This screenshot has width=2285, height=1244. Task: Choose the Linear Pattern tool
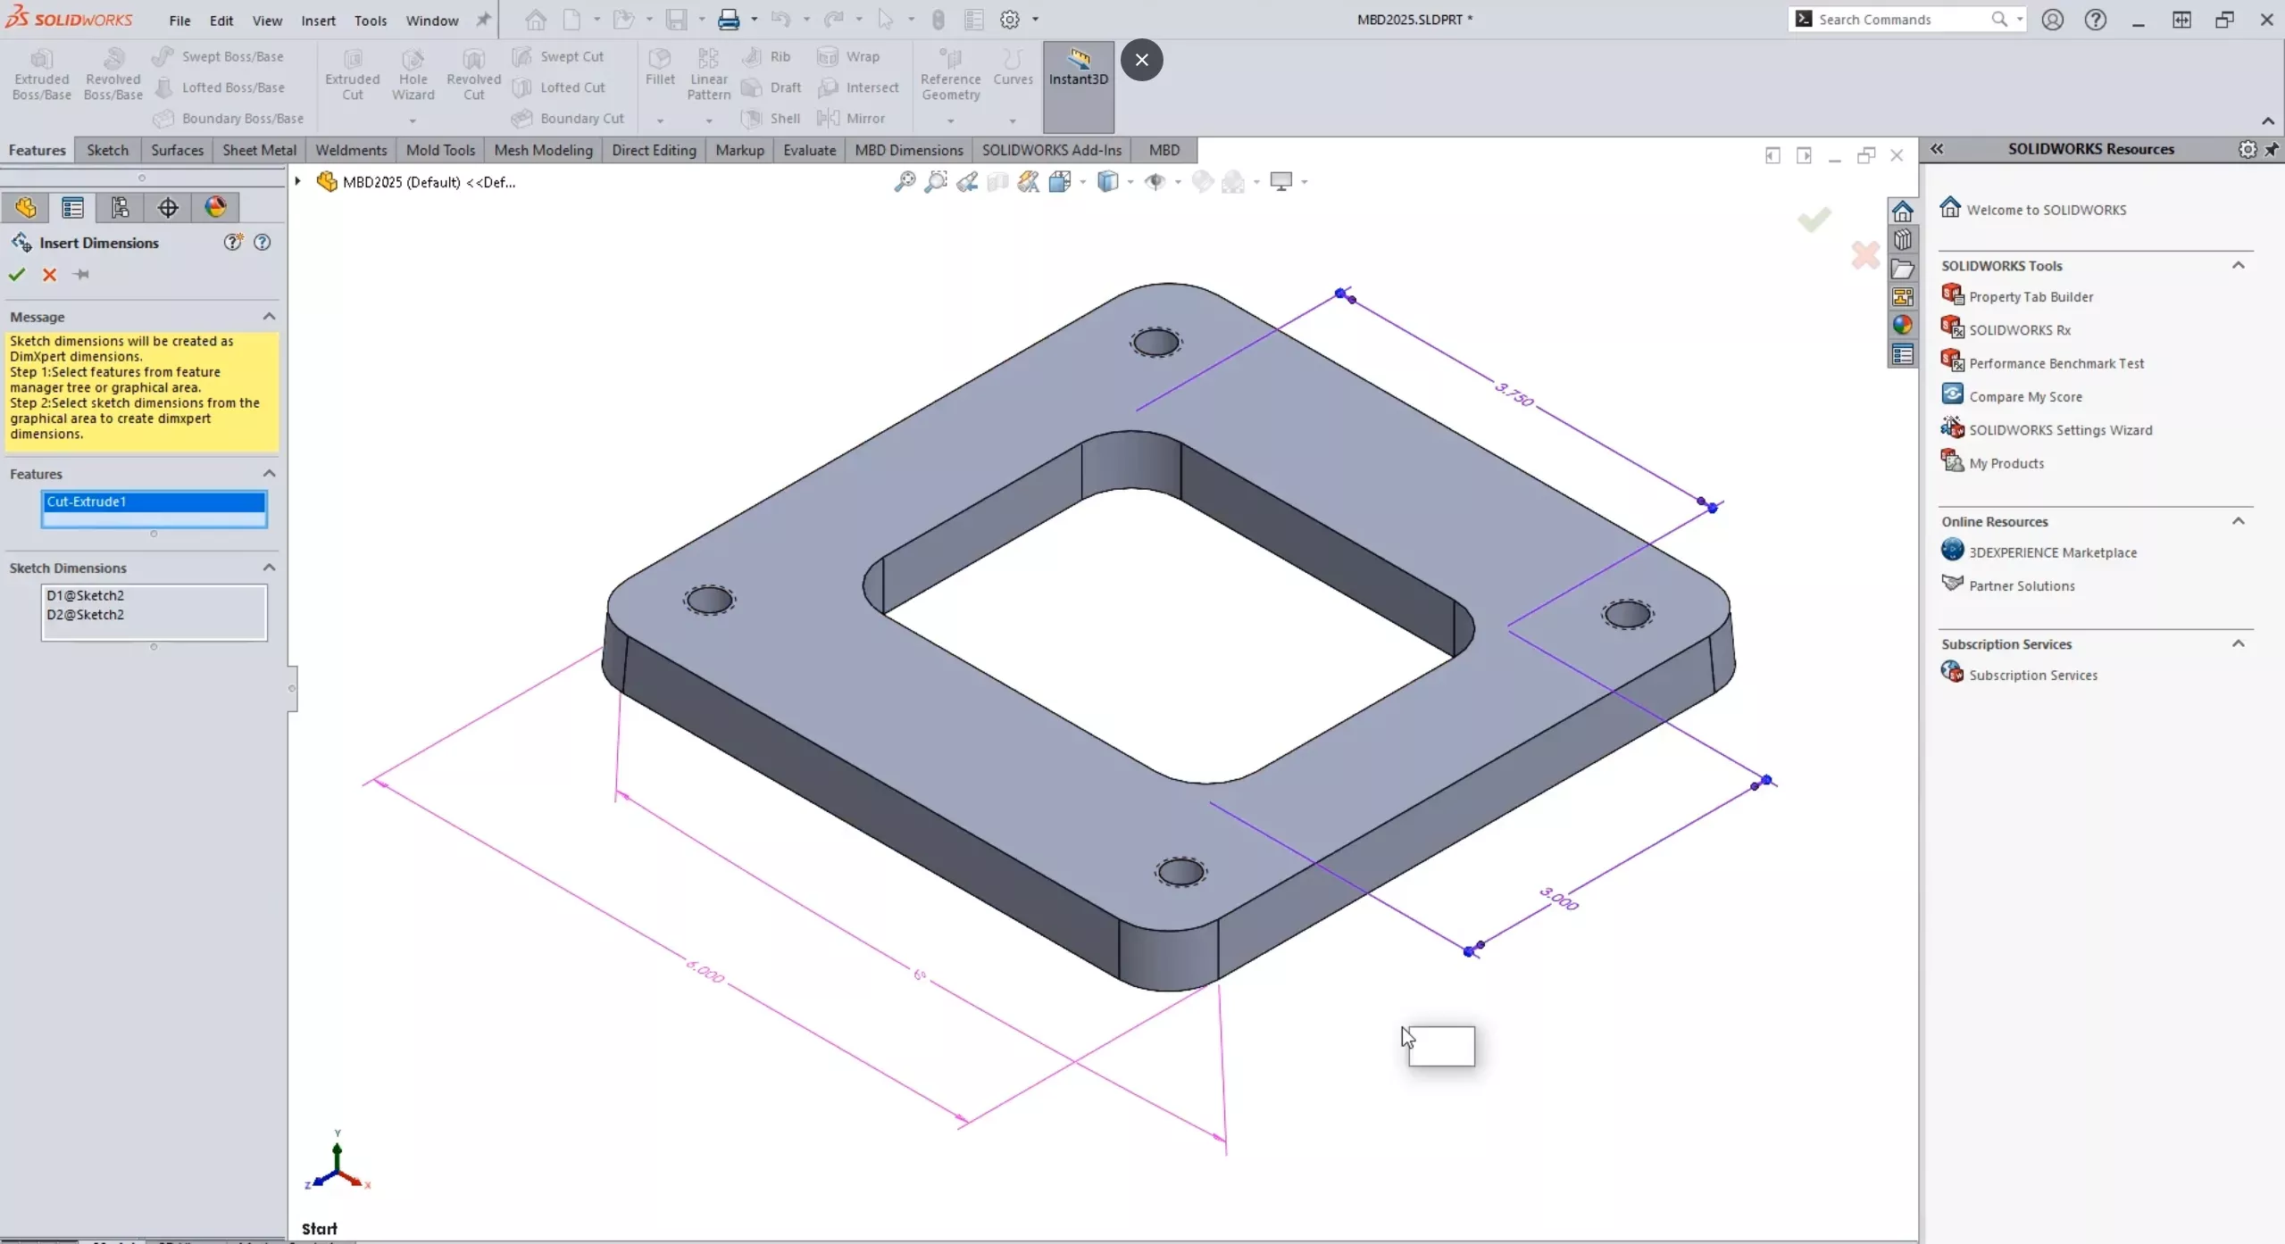point(708,74)
